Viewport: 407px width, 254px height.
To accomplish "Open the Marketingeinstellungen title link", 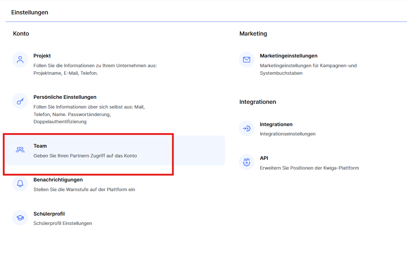I will tap(288, 56).
